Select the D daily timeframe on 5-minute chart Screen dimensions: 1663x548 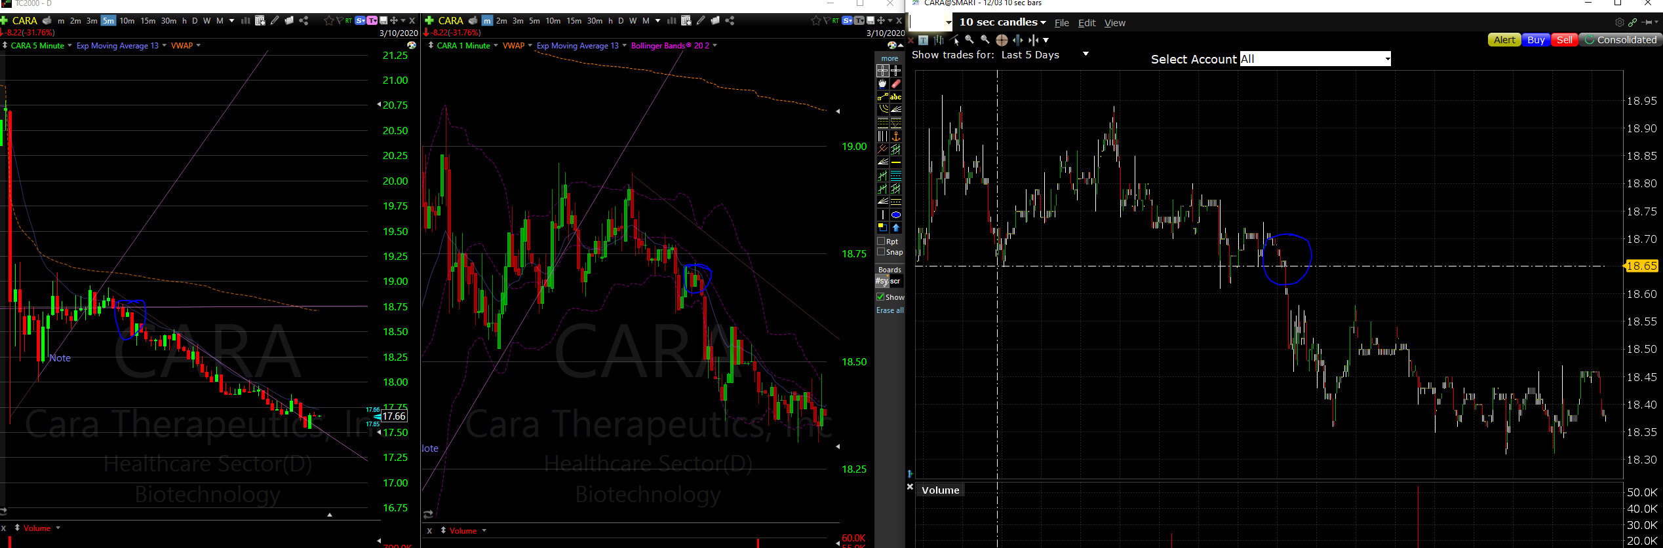[x=195, y=21]
